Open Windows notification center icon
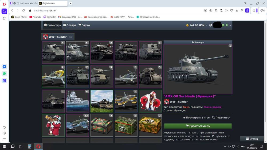The image size is (267, 150). (x=261, y=147)
